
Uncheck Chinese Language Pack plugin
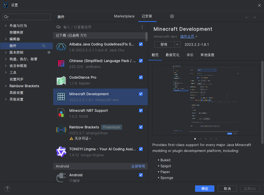click(x=141, y=61)
